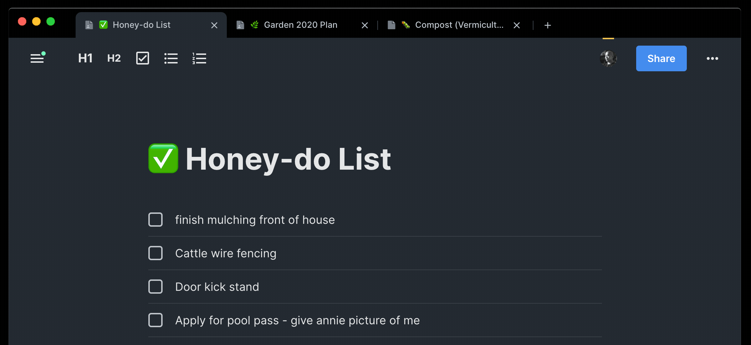The image size is (751, 345).
Task: Check off Cattle wire fencing
Action: (x=155, y=253)
